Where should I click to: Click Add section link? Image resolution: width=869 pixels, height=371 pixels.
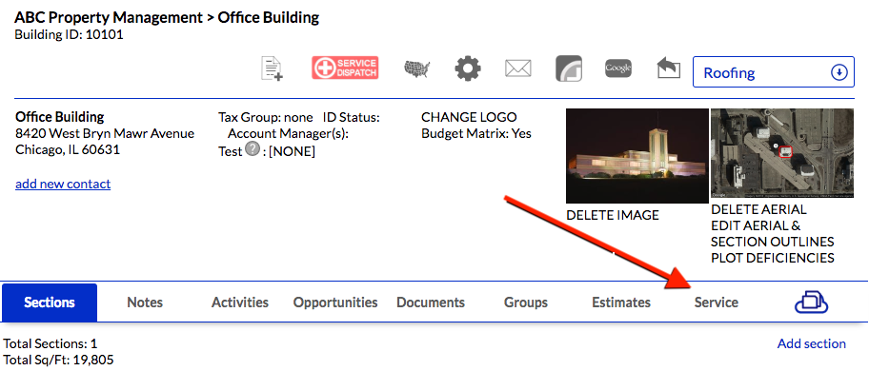[812, 343]
